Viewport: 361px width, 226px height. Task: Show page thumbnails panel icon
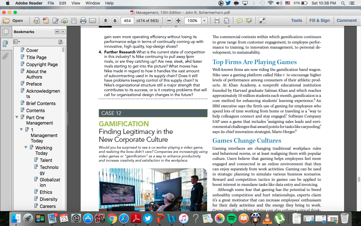(x=5, y=32)
